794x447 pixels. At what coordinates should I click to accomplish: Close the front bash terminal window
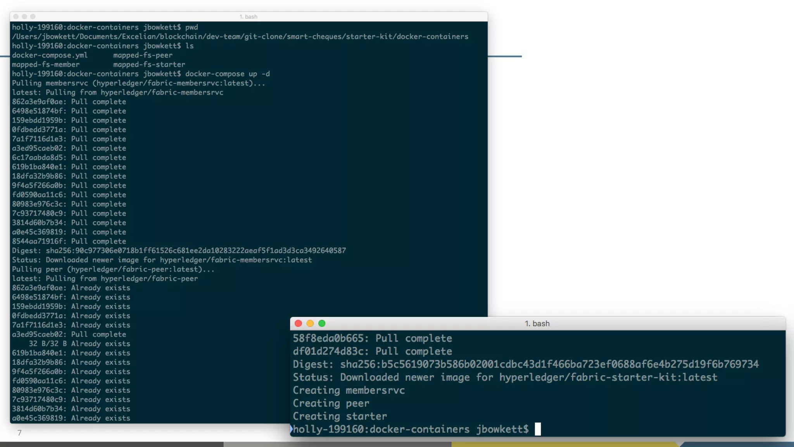click(x=298, y=323)
